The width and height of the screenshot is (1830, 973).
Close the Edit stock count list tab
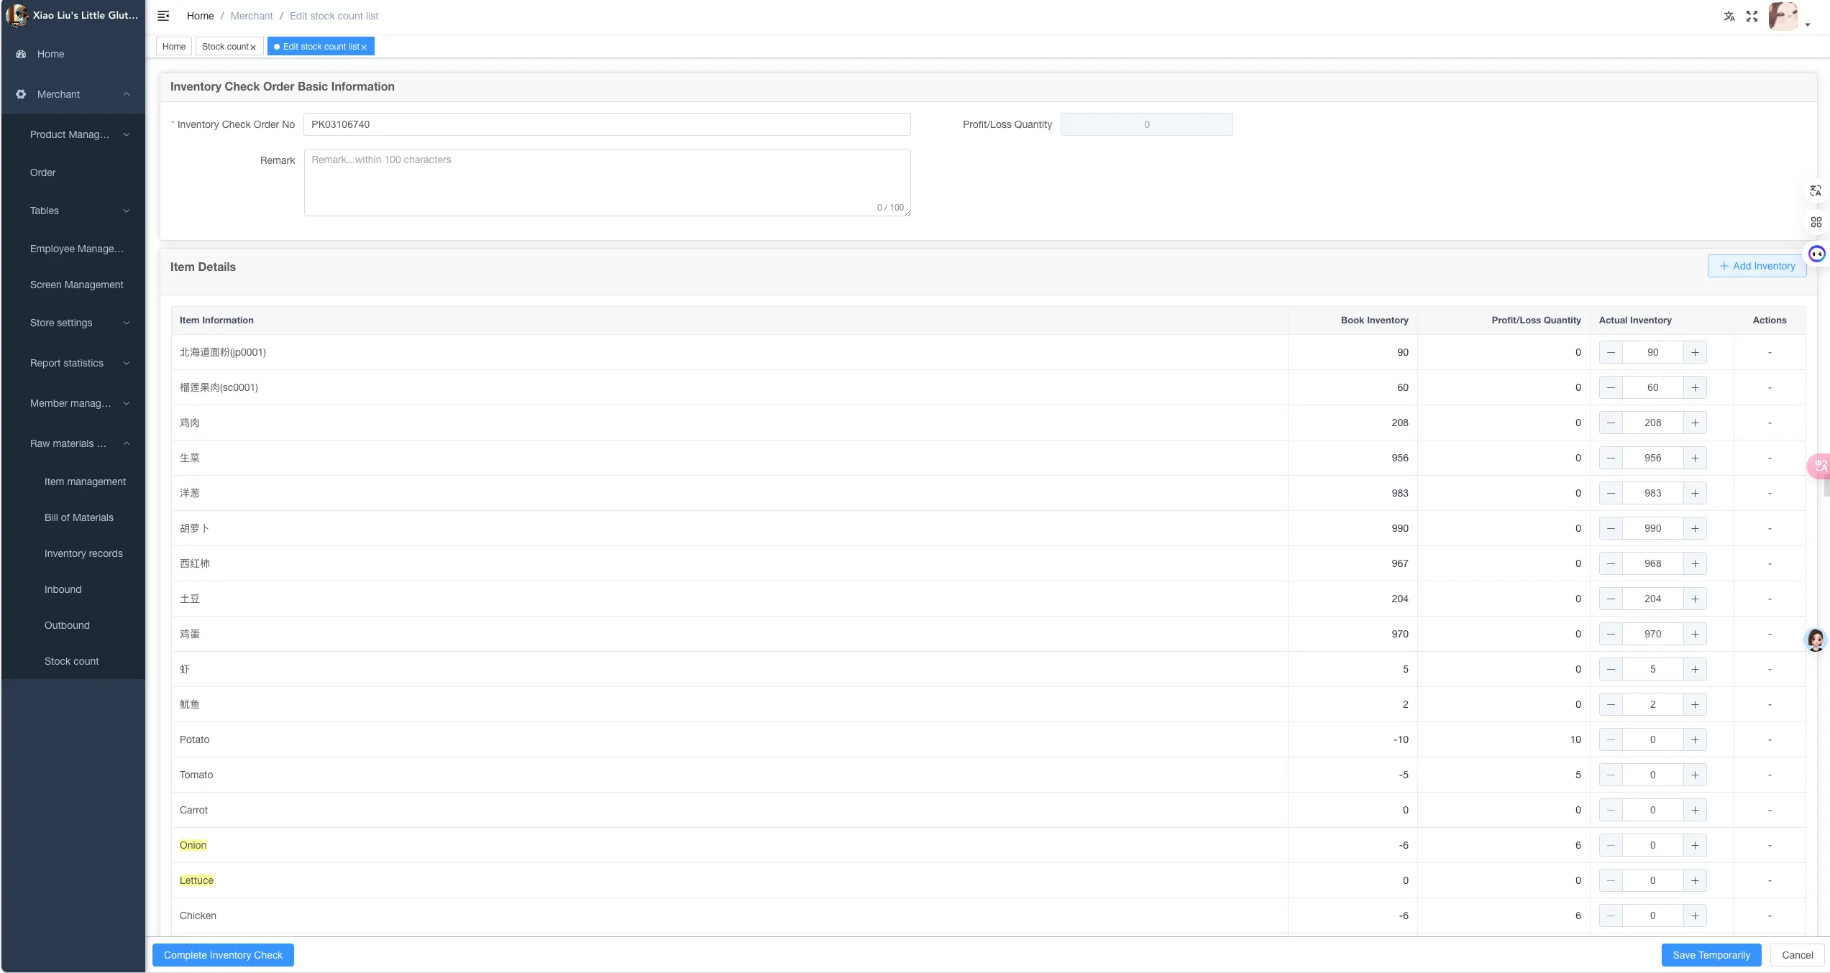point(364,47)
